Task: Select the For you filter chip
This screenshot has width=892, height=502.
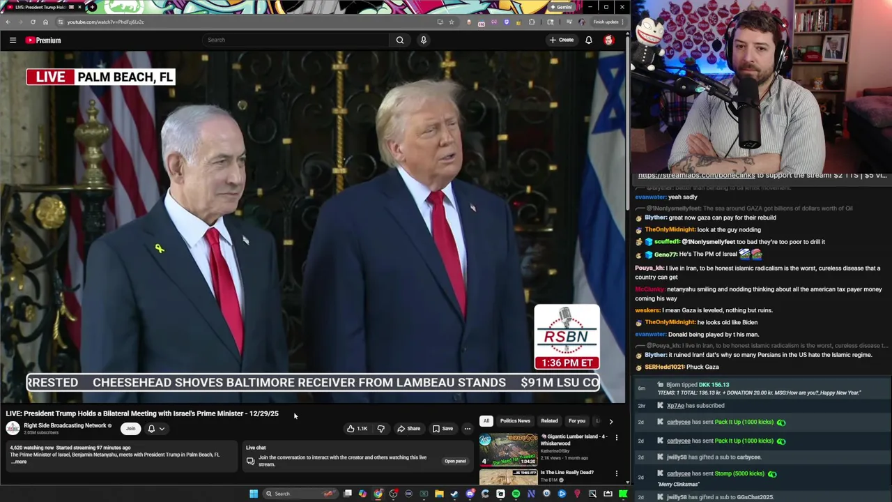Action: point(577,421)
